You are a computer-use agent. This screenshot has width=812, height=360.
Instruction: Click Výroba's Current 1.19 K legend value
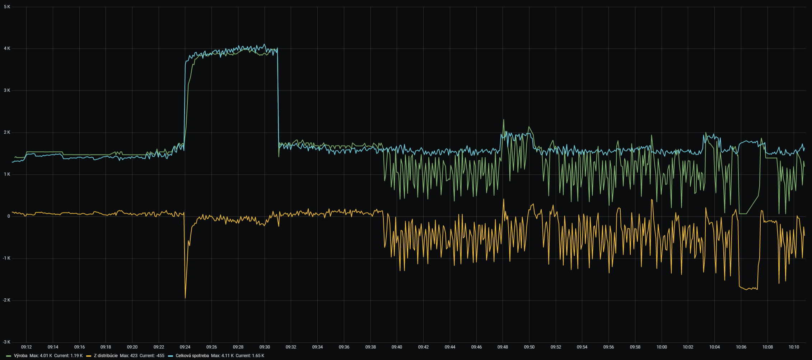pos(68,356)
